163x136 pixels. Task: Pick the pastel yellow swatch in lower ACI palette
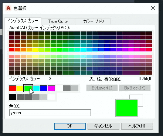pos(35,57)
